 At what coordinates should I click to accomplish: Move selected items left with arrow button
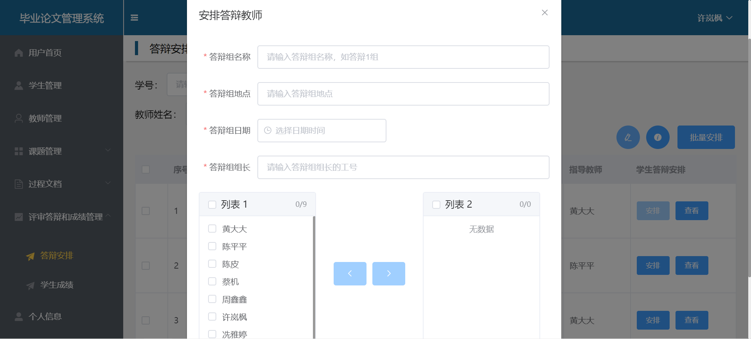[x=350, y=274]
